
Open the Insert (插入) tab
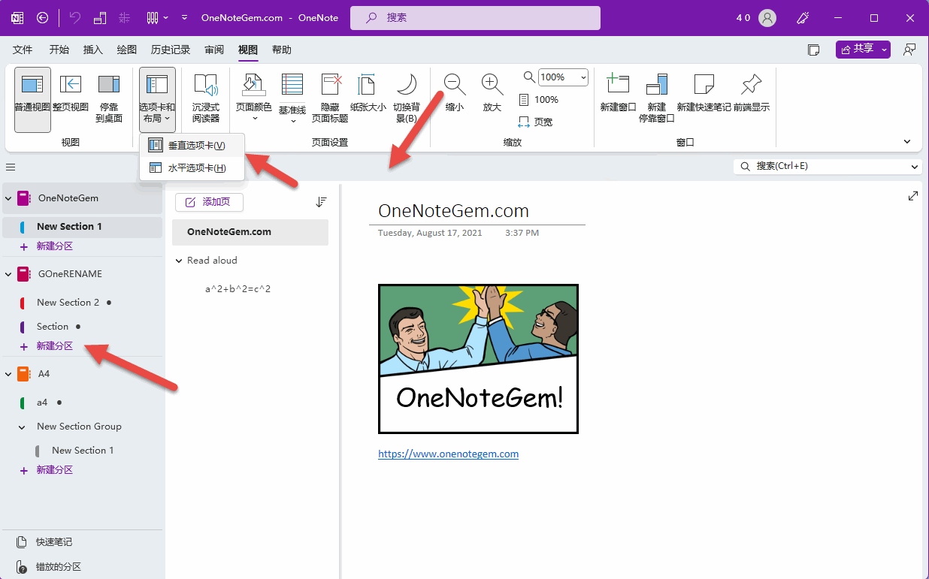(x=93, y=50)
